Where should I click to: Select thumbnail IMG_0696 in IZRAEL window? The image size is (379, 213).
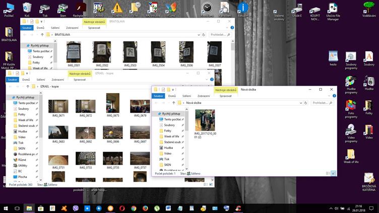tap(112, 134)
